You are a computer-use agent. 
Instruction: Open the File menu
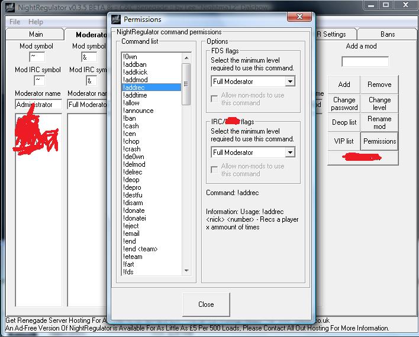point(15,22)
